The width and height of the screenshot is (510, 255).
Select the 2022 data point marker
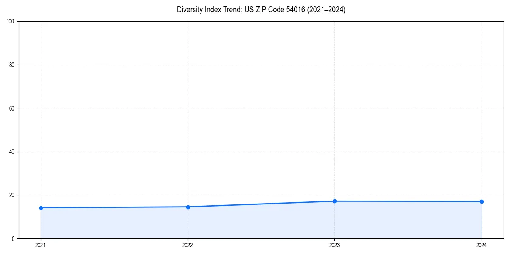[188, 207]
